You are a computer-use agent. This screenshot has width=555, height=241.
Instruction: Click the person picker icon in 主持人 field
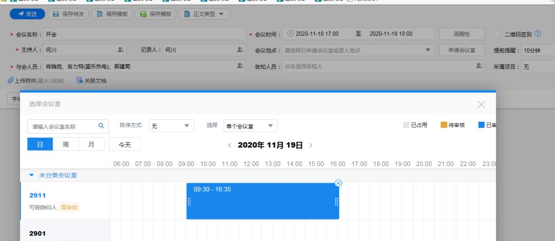120,50
